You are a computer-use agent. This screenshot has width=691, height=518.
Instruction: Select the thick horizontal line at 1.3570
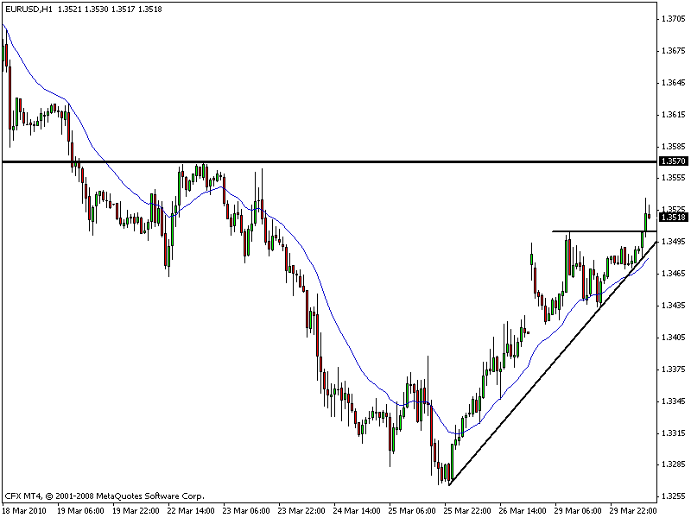(x=345, y=161)
